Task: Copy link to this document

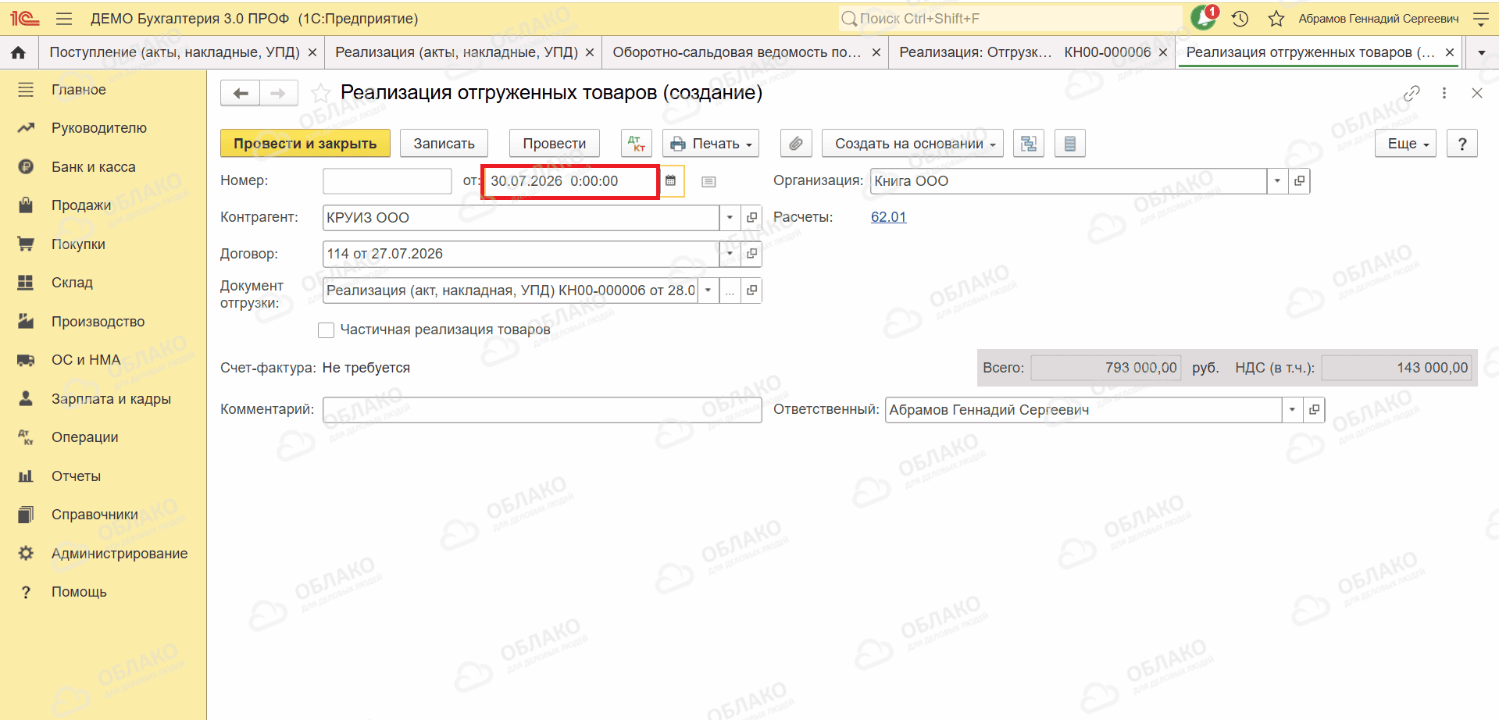Action: [1412, 94]
